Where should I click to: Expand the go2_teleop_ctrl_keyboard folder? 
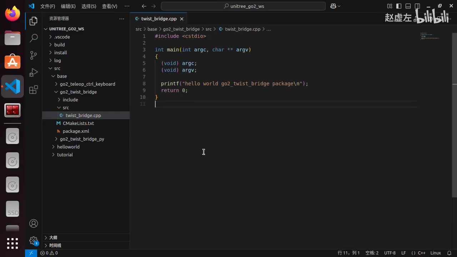click(86, 84)
